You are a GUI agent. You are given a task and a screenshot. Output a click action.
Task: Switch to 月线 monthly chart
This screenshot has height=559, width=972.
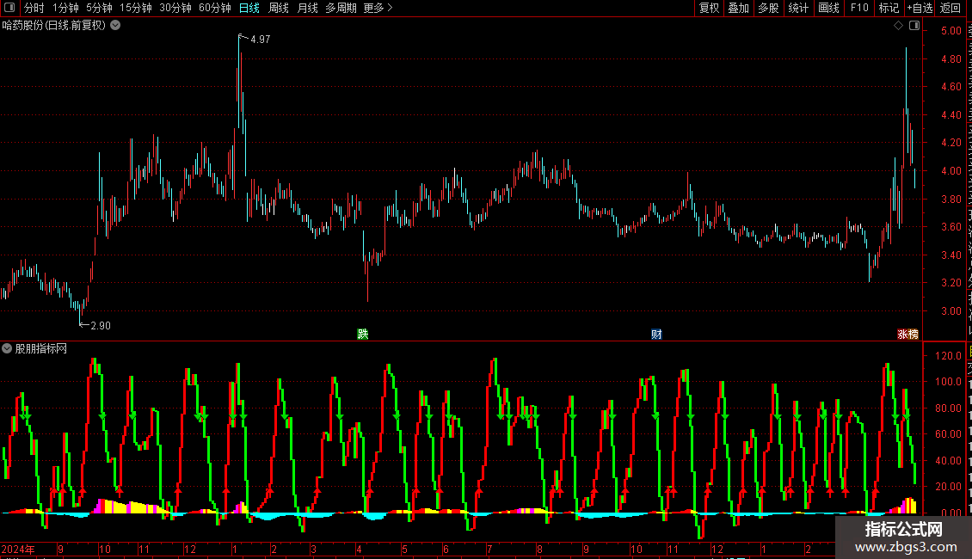[x=307, y=8]
